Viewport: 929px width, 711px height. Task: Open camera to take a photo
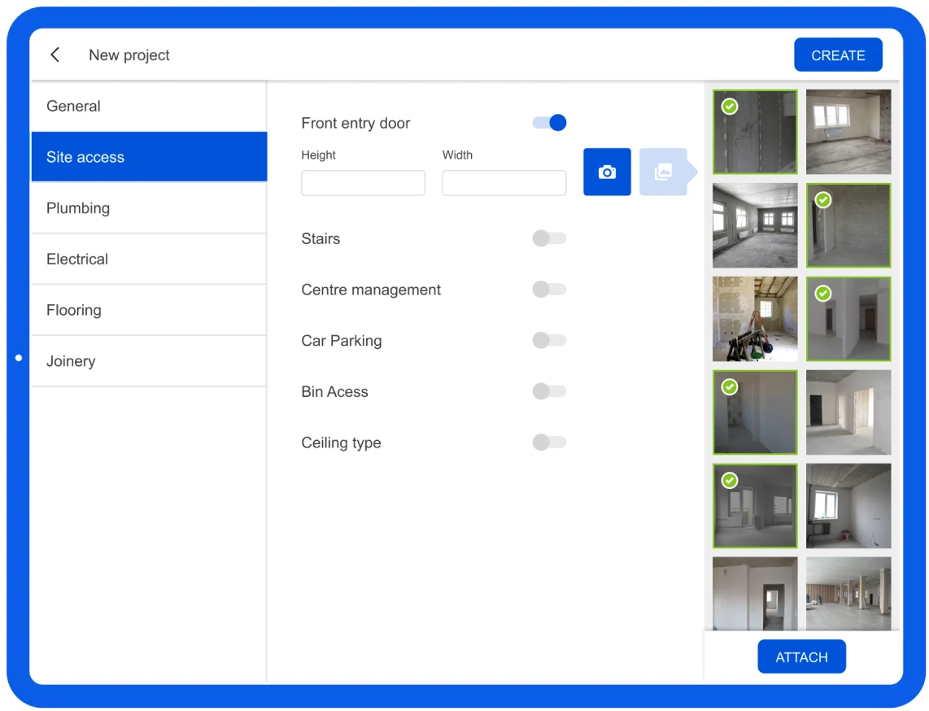607,172
